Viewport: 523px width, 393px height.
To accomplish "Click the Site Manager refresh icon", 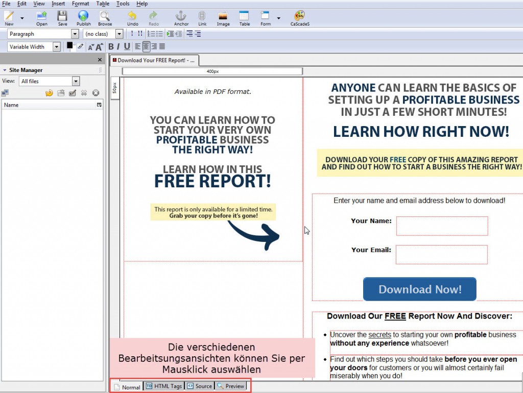I will [x=49, y=93].
